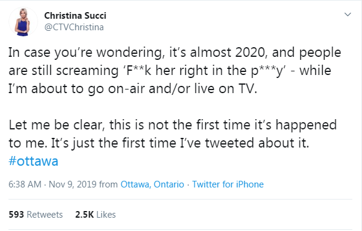The width and height of the screenshot is (362, 231).
Task: View the Likes list label
Action: 106,215
